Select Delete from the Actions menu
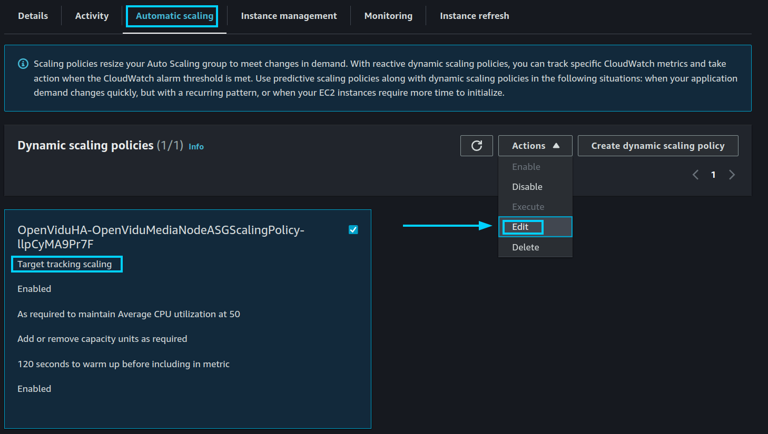 [525, 247]
